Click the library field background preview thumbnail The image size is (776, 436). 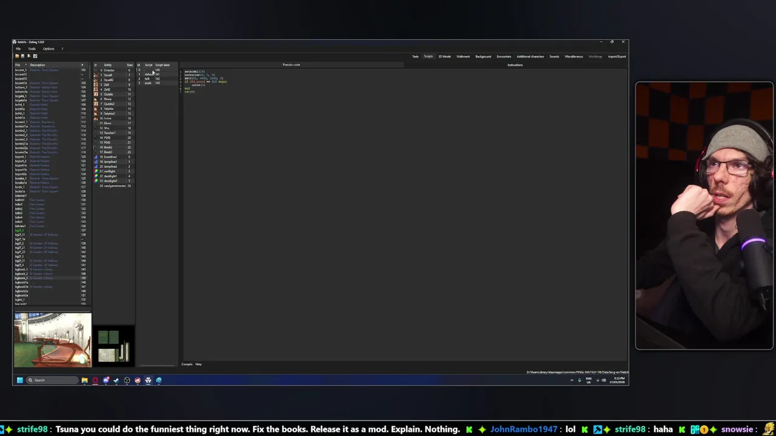point(53,340)
